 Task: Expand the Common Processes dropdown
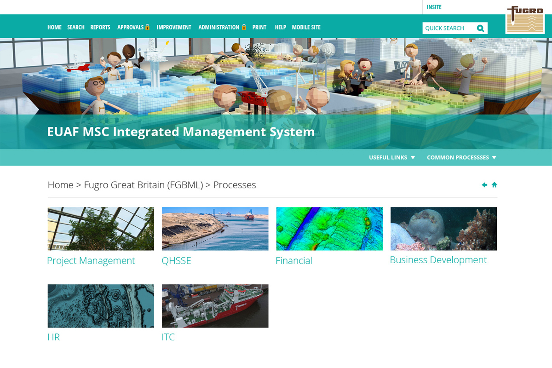461,157
